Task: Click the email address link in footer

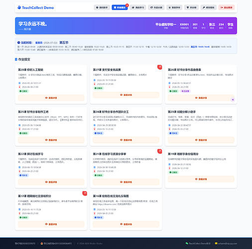Action: point(226,244)
